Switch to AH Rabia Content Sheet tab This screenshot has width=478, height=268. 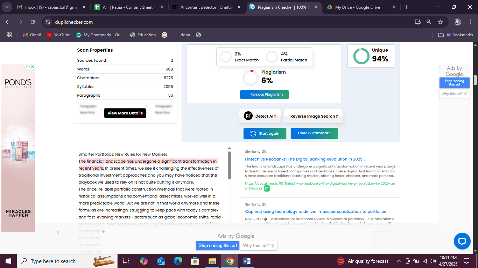(129, 7)
